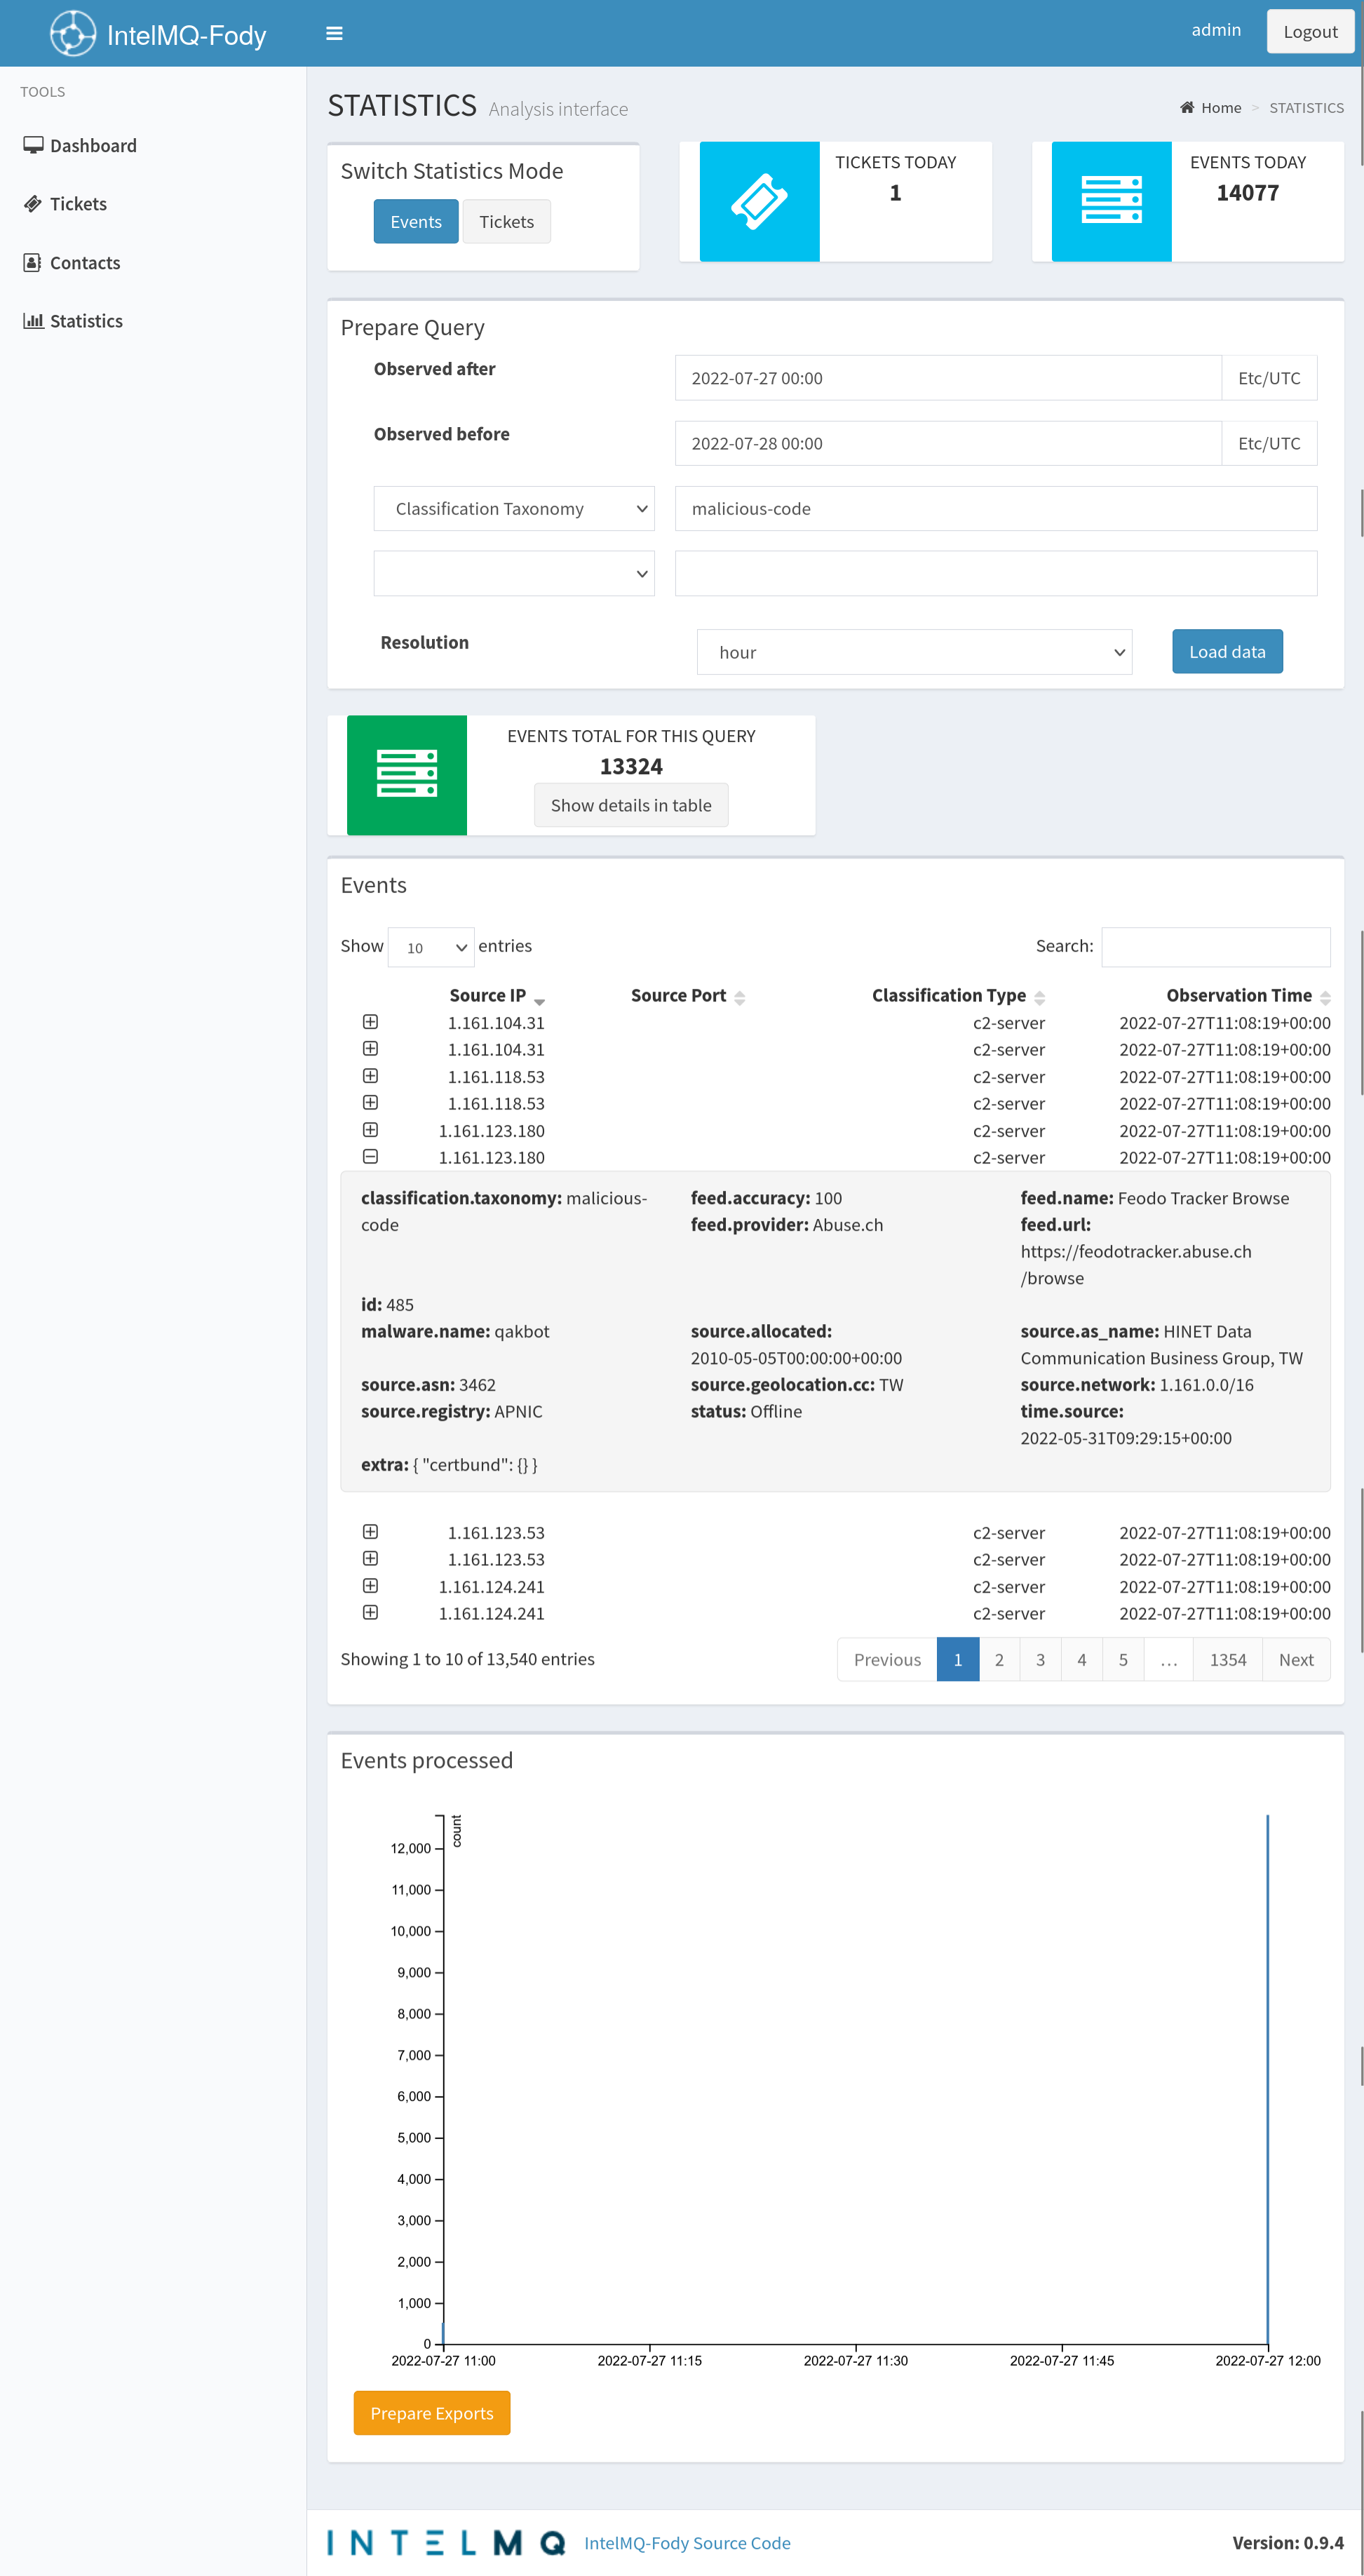Image resolution: width=1364 pixels, height=2576 pixels.
Task: Change the show entries count dropdown
Action: click(x=431, y=947)
